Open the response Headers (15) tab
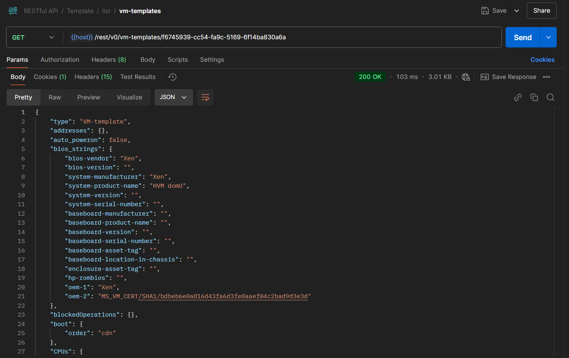Screen dimensions: 569x358 pyautogui.click(x=93, y=77)
